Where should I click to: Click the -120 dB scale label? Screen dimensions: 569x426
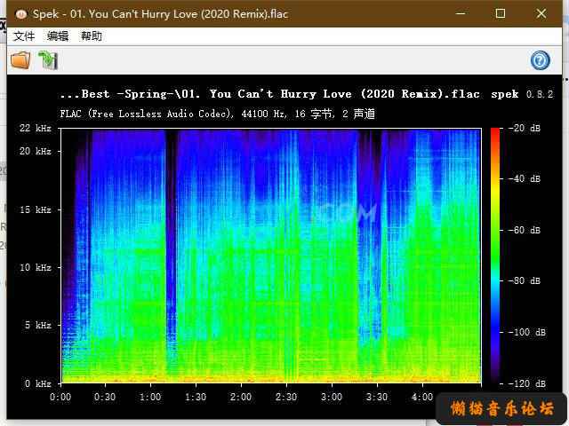click(526, 383)
